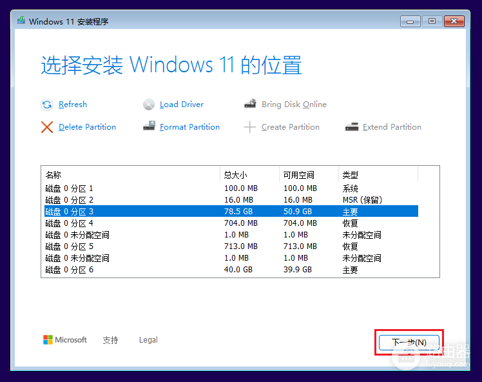482x382 pixels.
Task: Click the Refresh circular arrows icon
Action: tap(47, 105)
